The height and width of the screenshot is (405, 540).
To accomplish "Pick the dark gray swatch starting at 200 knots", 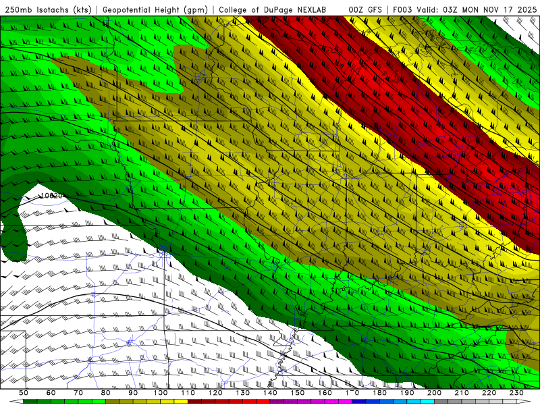I will pos(441,401).
